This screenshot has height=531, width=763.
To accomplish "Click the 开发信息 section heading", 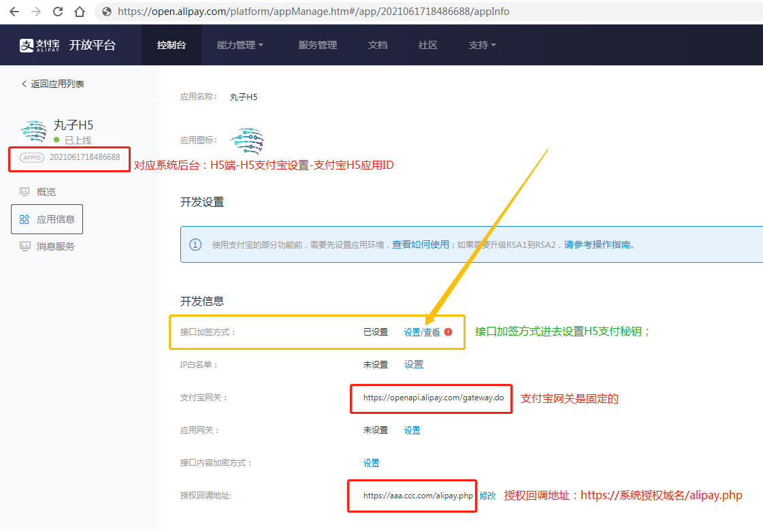I will pyautogui.click(x=202, y=302).
